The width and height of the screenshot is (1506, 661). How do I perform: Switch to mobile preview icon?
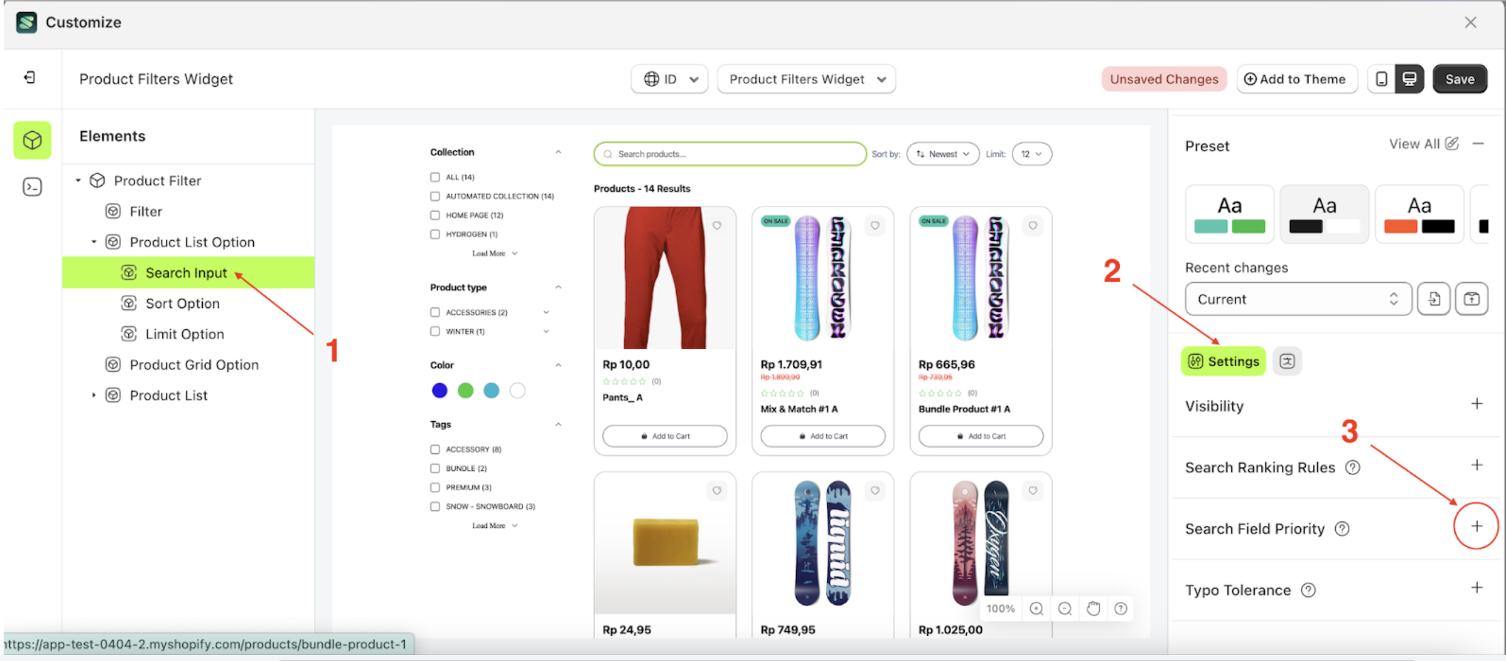pos(1381,79)
